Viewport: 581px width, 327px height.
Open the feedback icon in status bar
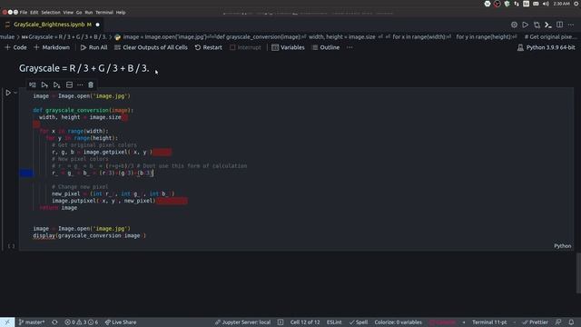(x=558, y=322)
